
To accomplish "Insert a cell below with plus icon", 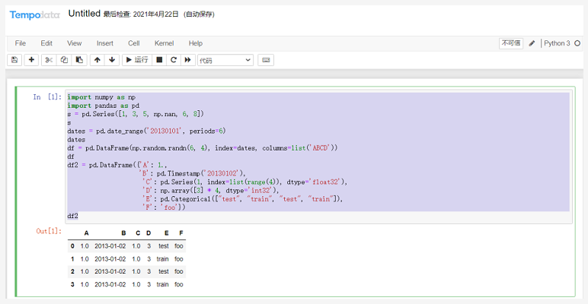I will (31, 60).
